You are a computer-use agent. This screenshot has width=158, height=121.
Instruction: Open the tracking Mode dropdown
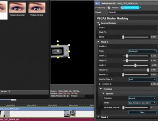point(142,103)
